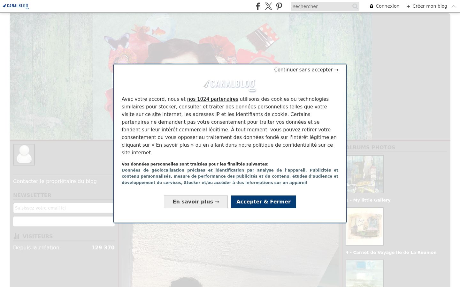Click the lock icon beside Connexion

372,6
